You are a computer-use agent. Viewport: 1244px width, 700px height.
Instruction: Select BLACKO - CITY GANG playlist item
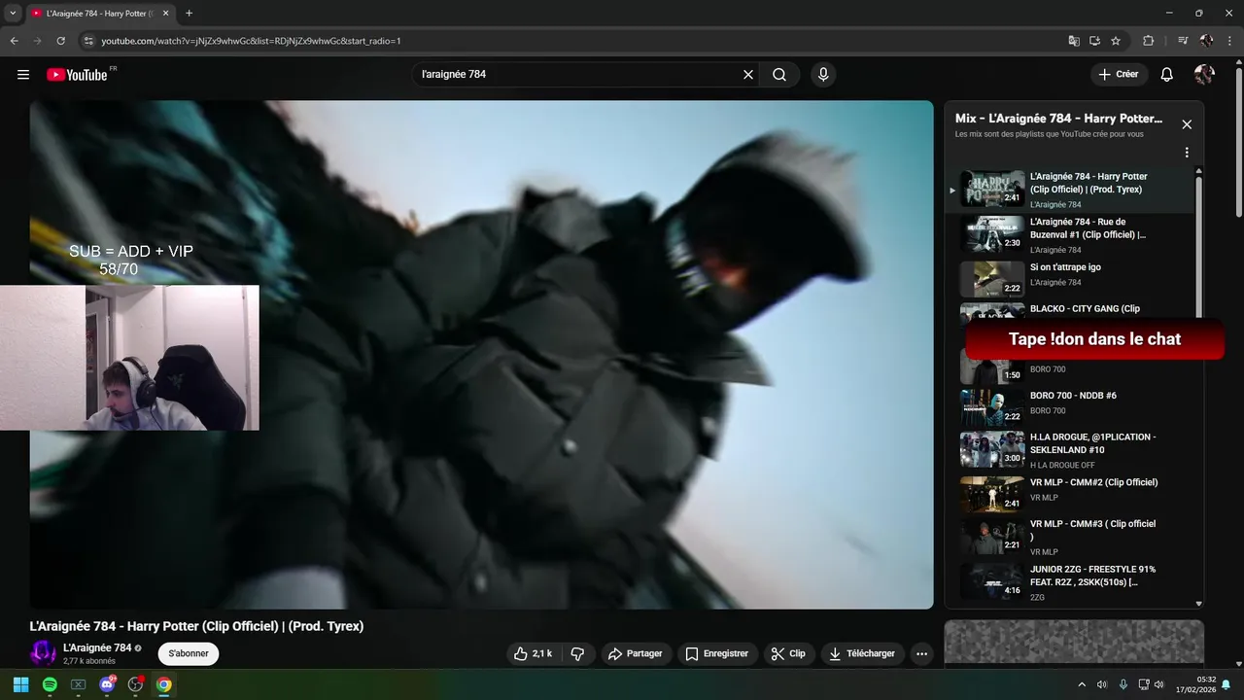[1069, 311]
